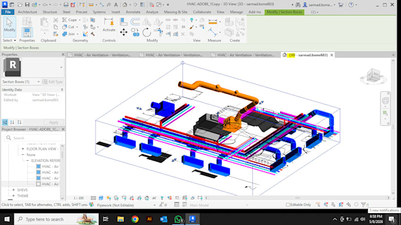Screen dimensions: 401x225
Task: Toggle the last HVAC - Air view checkbox icon in the Project Browser
Action: coord(38,184)
